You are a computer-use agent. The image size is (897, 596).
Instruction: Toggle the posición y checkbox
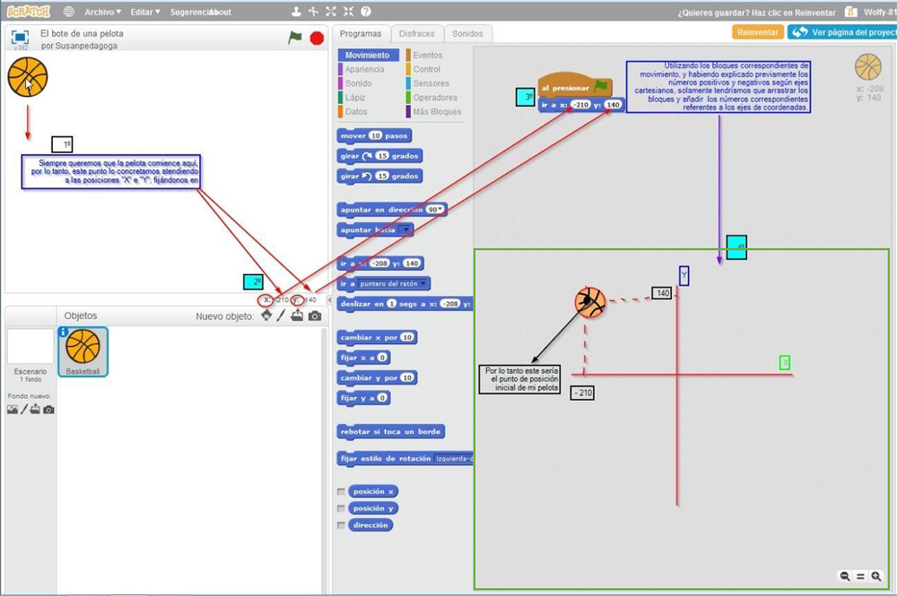click(x=341, y=508)
